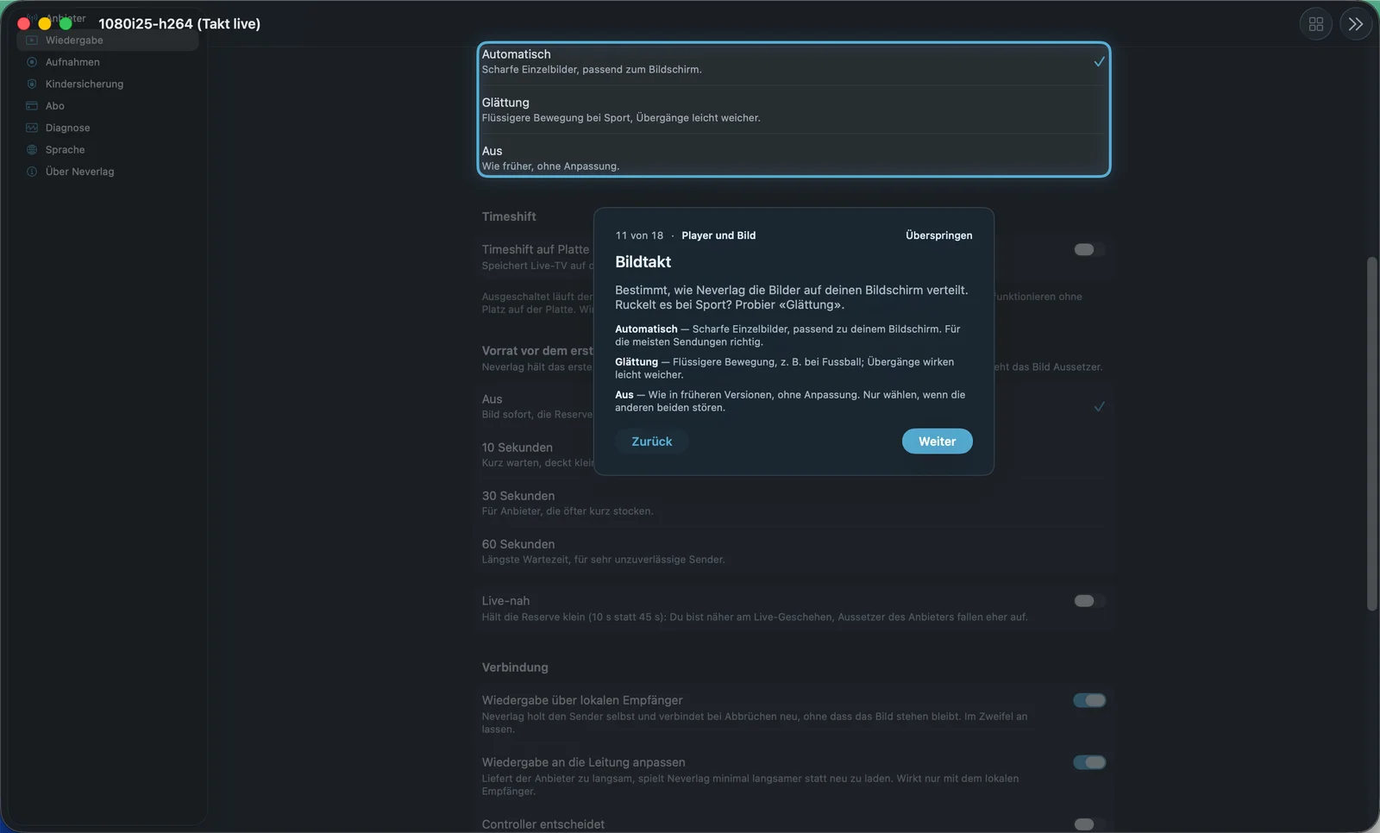
Task: Open the Sprache globe icon
Action: (x=32, y=149)
